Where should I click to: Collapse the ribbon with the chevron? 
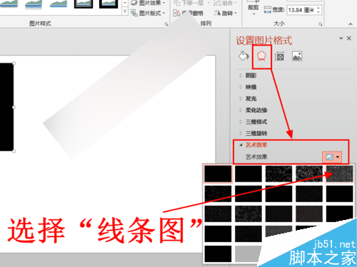tap(351, 24)
